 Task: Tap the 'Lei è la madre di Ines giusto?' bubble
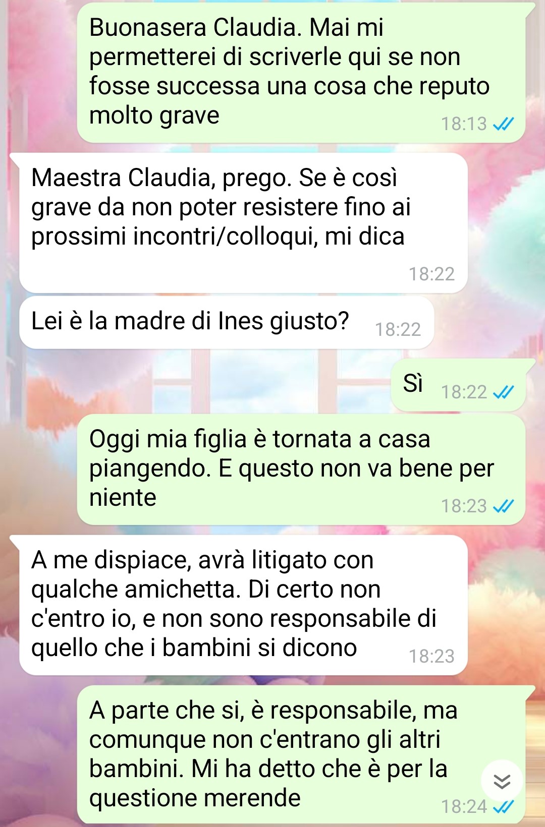click(x=227, y=323)
